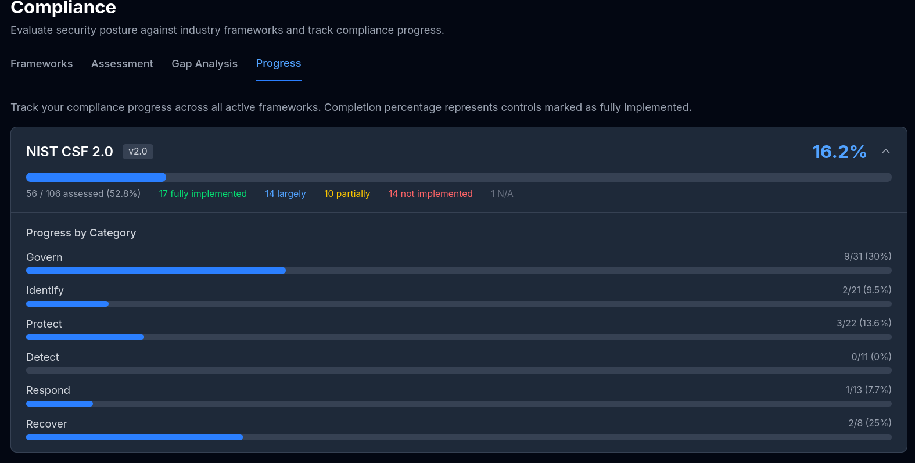This screenshot has width=915, height=463.
Task: Click the overall assessment progress bar
Action: pos(458,177)
